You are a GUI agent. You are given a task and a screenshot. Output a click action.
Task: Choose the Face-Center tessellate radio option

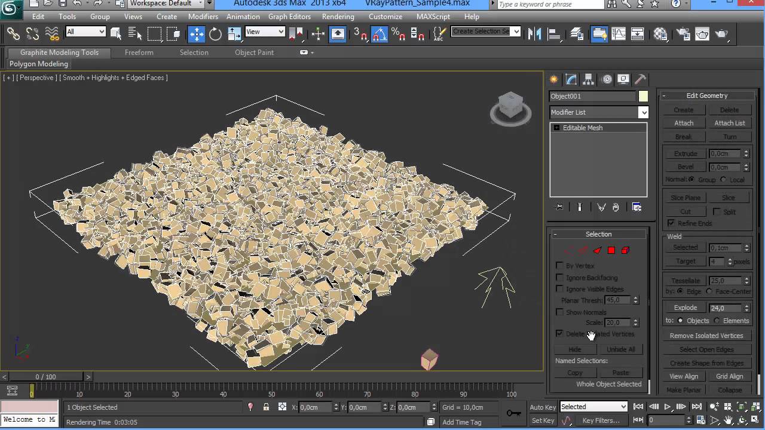tap(709, 291)
